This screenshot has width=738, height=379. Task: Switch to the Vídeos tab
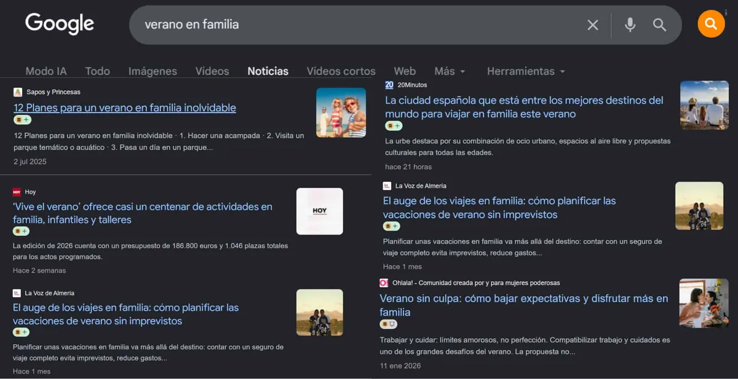tap(212, 71)
